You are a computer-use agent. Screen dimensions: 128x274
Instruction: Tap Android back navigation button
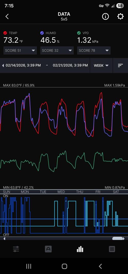click(x=100, y=266)
